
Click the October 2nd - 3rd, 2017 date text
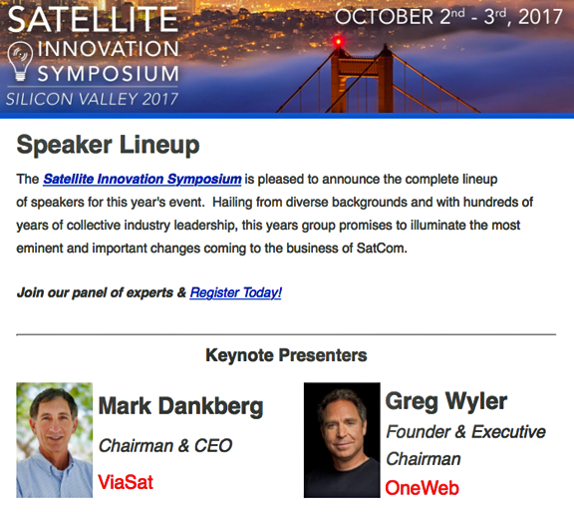click(448, 17)
